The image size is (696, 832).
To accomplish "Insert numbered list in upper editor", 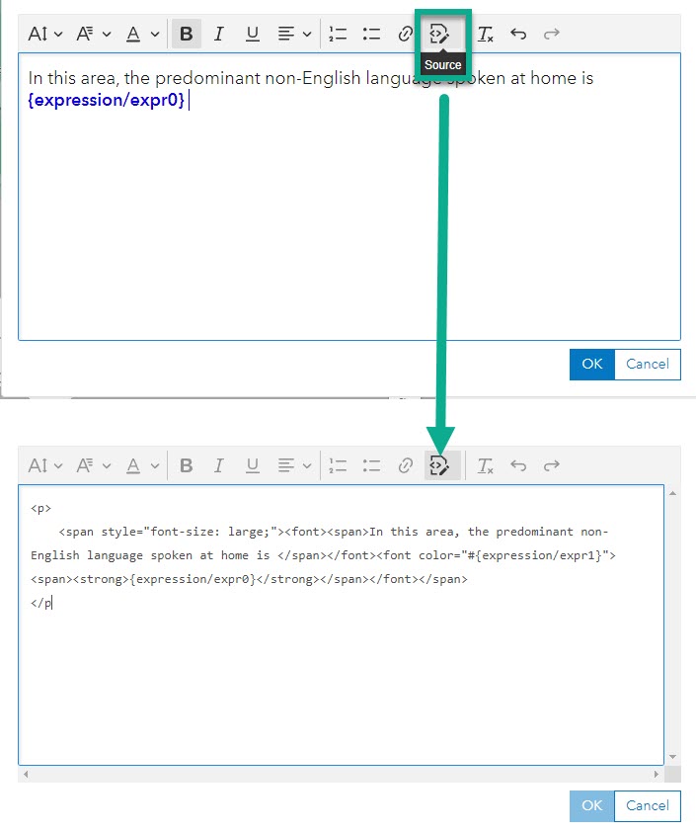I will (338, 34).
